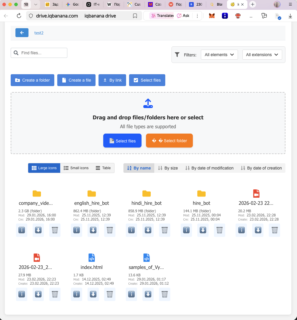
Task: Switch to Small icons view
Action: pyautogui.click(x=76, y=168)
